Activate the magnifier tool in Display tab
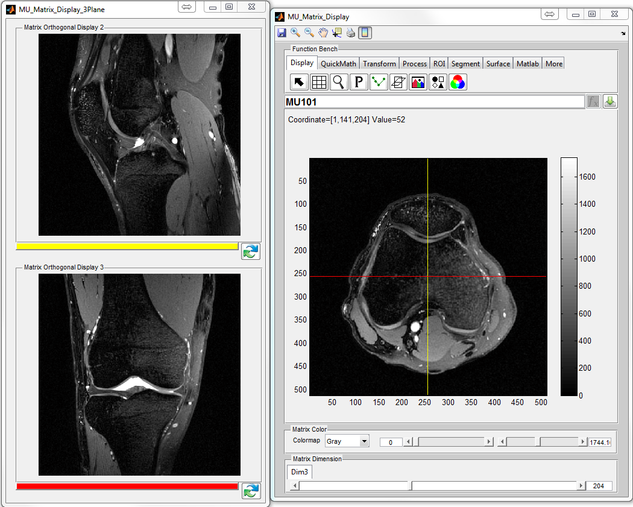 point(339,82)
